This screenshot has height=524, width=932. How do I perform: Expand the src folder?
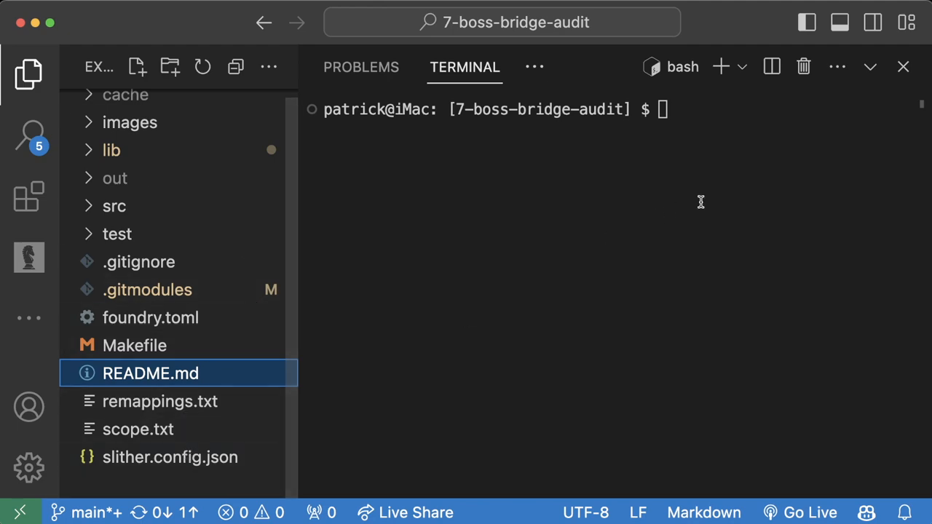[x=114, y=206]
